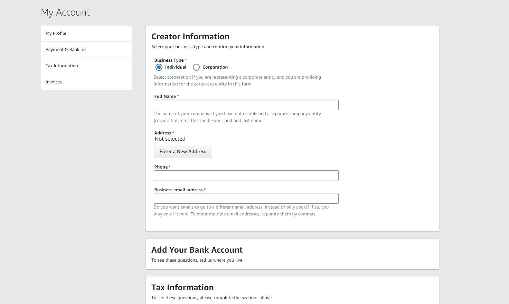This screenshot has height=304, width=509.
Task: Open the Invoices sidebar item
Action: 54,82
